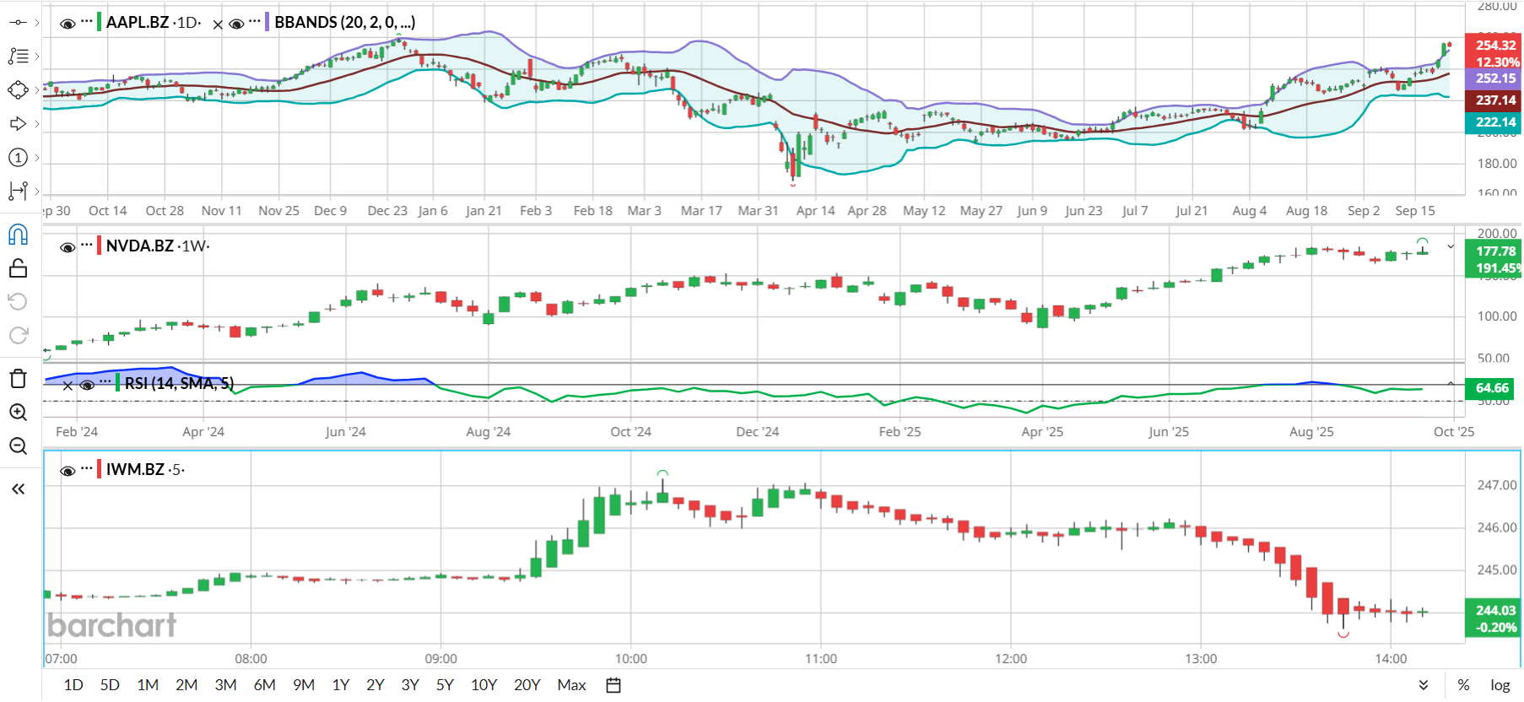Zoom out of the chart
Image resolution: width=1524 pixels, height=702 pixels.
(18, 446)
